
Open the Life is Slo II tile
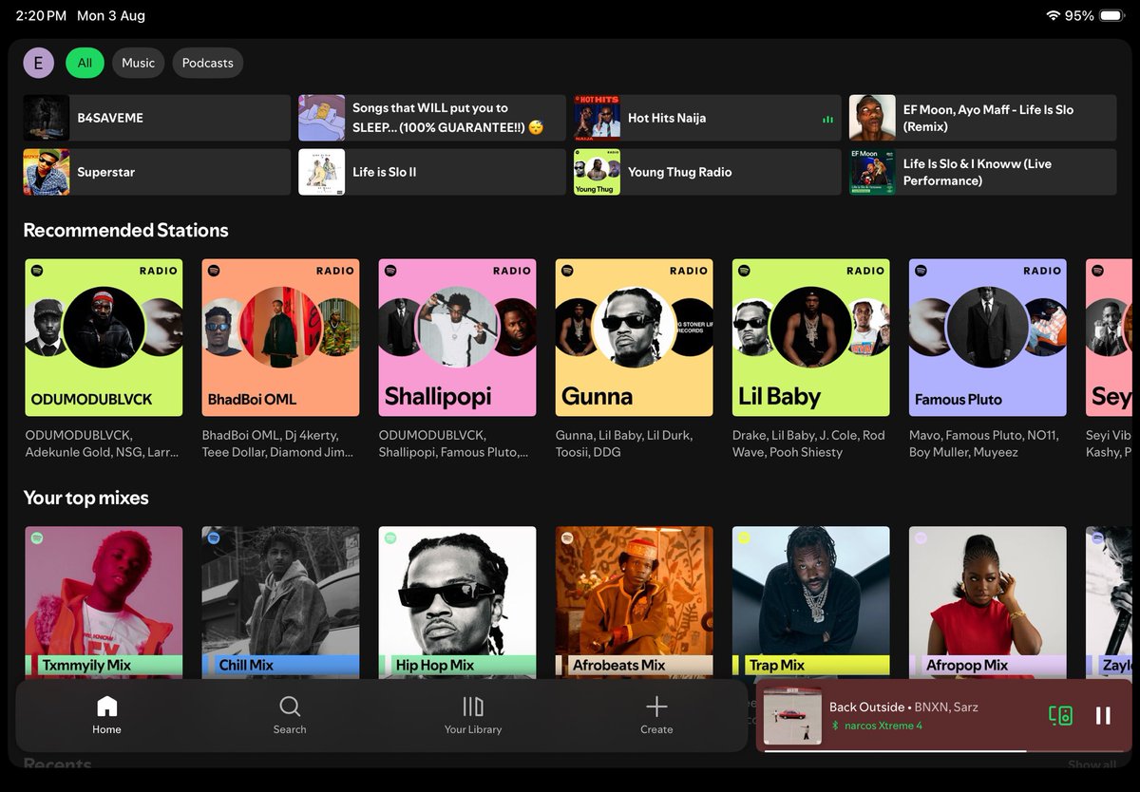pos(432,172)
